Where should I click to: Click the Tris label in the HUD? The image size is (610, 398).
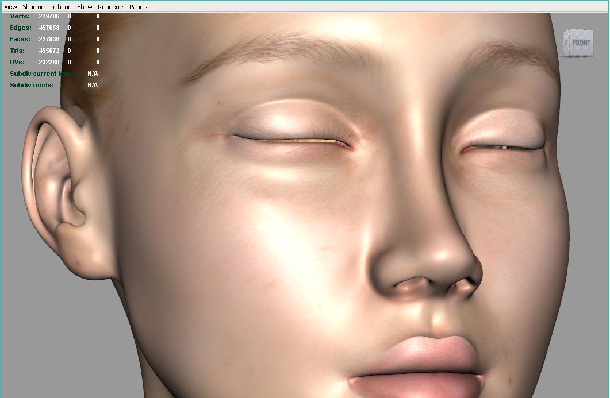[17, 51]
